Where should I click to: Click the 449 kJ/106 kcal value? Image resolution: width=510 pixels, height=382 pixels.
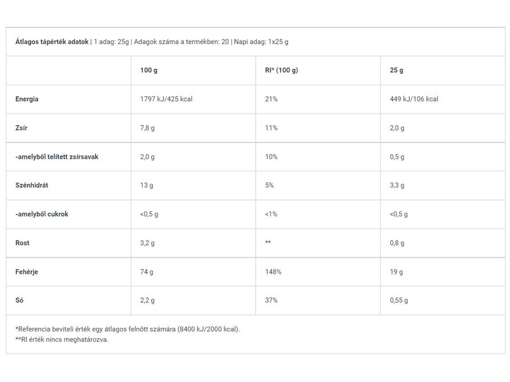414,99
